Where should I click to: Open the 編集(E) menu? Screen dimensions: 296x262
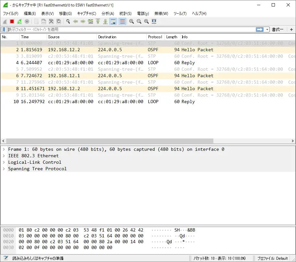pos(30,14)
